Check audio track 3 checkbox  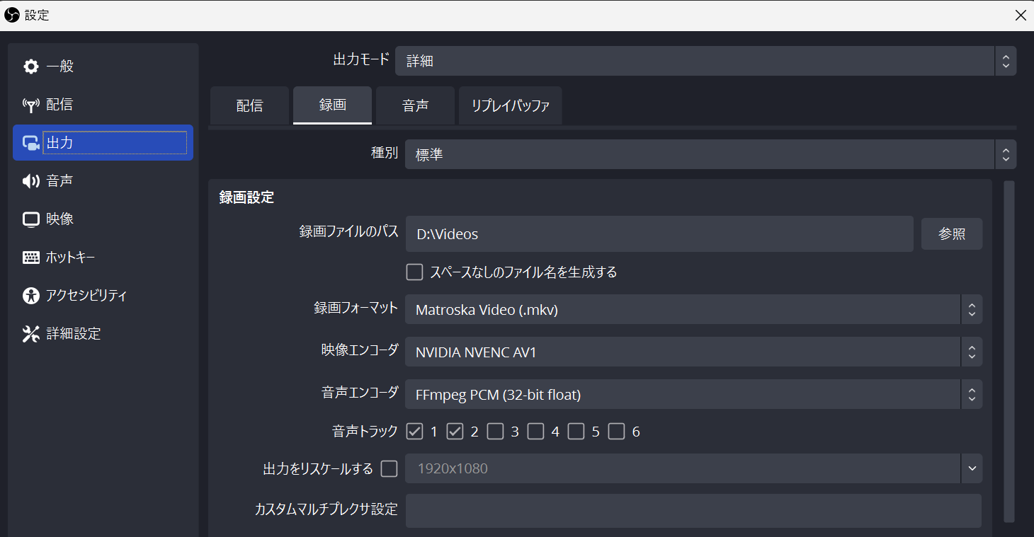495,432
